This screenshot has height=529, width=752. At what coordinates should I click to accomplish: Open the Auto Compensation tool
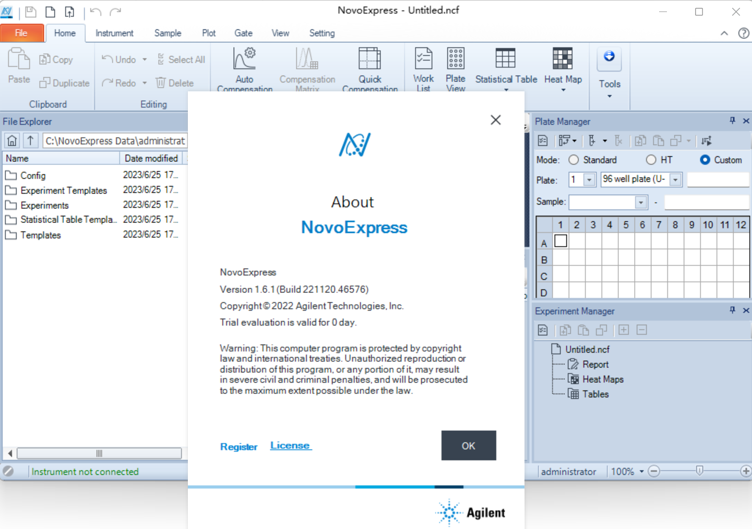(244, 66)
